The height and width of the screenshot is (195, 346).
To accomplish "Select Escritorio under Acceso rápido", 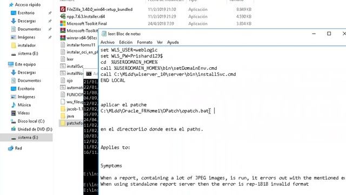I will click(x=26, y=13).
